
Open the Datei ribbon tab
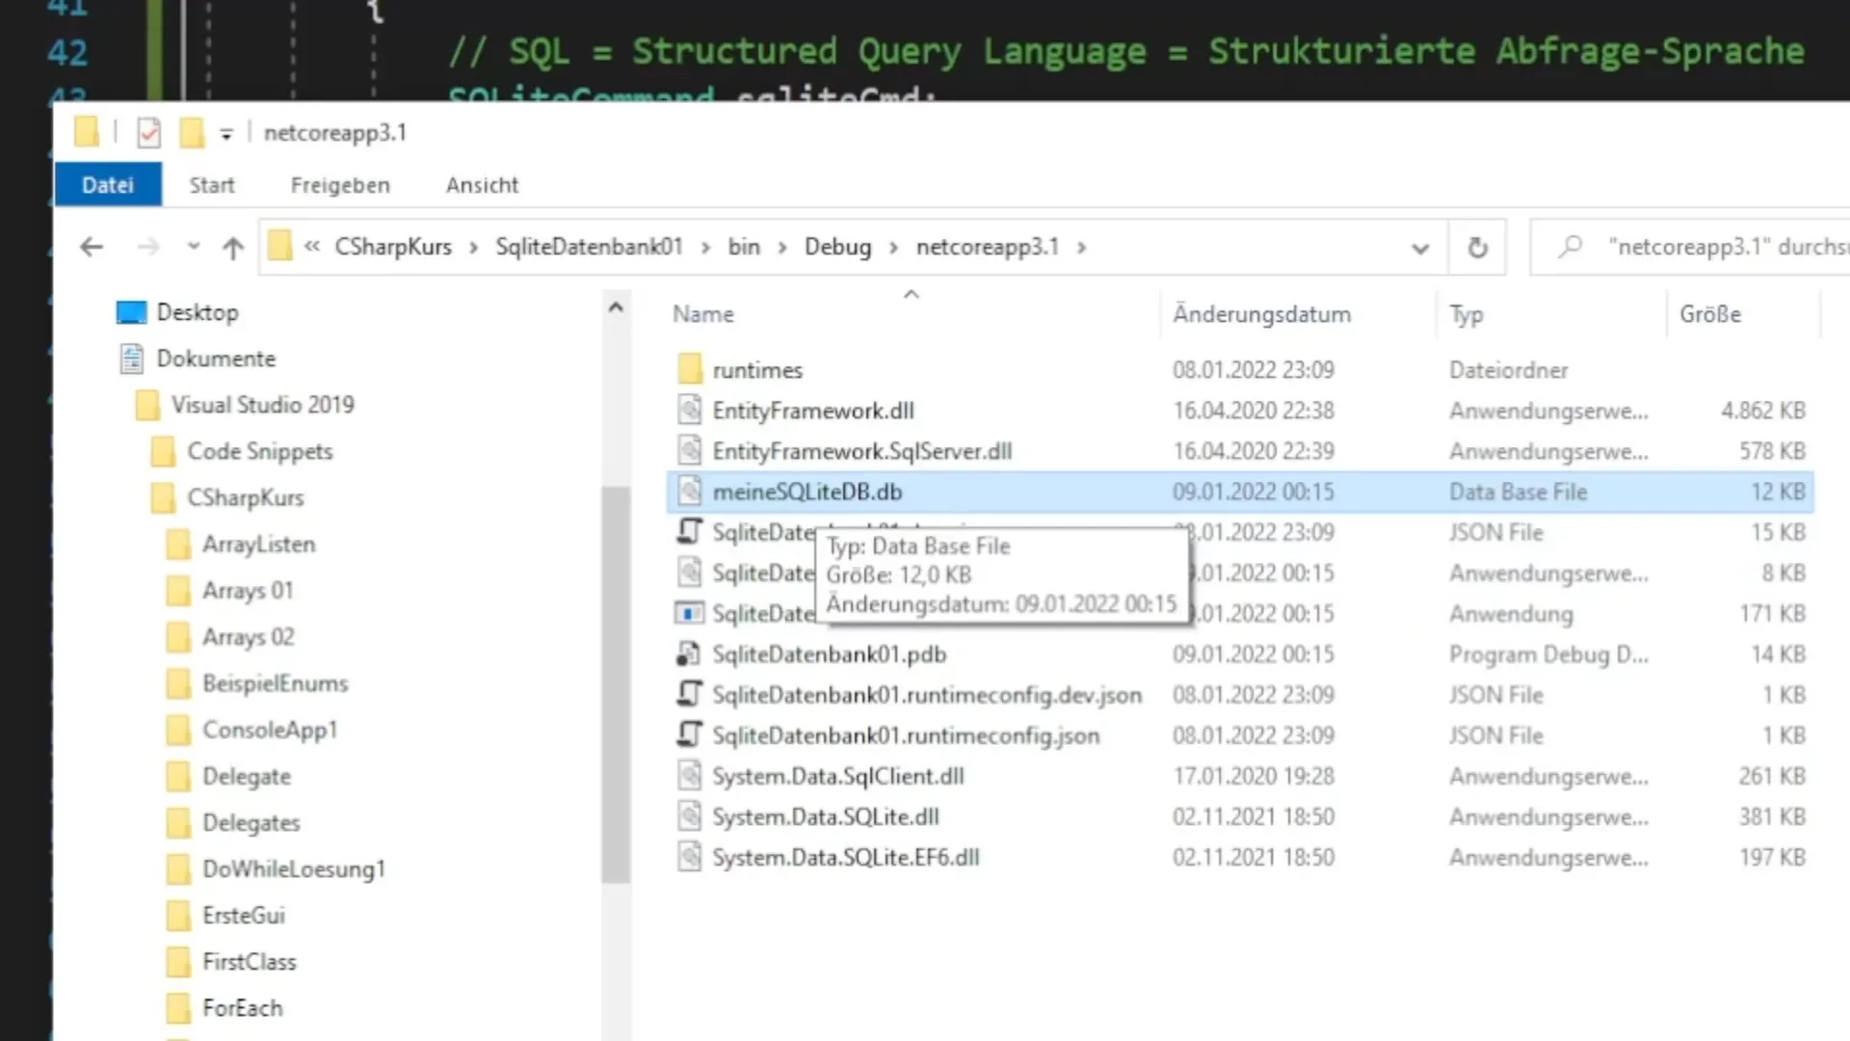[x=107, y=185]
